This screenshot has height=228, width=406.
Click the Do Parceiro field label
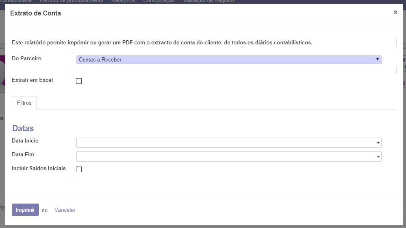tap(26, 59)
